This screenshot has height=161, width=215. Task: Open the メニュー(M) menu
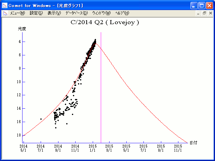pyautogui.click(x=17, y=13)
